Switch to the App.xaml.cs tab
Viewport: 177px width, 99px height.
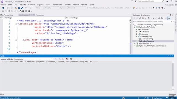click(40, 15)
